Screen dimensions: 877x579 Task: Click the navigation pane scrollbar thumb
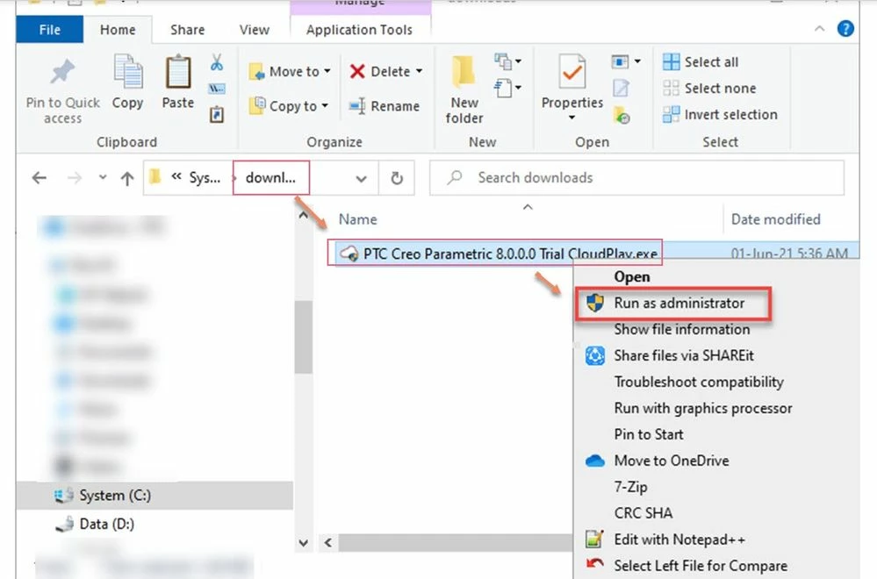pos(303,337)
